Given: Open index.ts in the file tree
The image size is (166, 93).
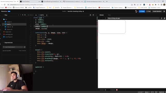Looking at the screenshot, I should pyautogui.click(x=9, y=27).
